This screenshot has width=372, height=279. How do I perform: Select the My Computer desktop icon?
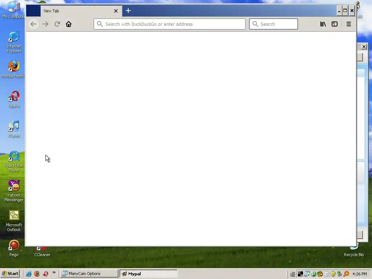click(13, 10)
